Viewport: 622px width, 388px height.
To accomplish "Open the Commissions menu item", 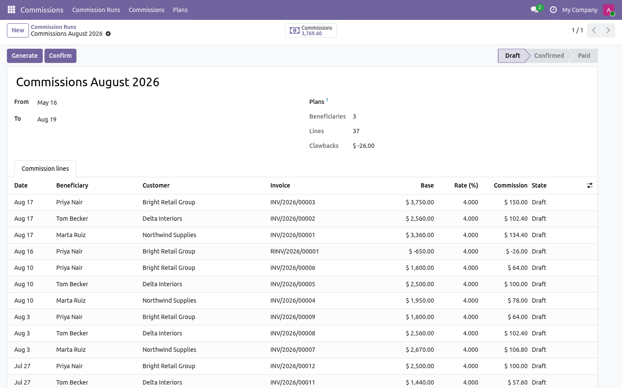I will tap(146, 9).
